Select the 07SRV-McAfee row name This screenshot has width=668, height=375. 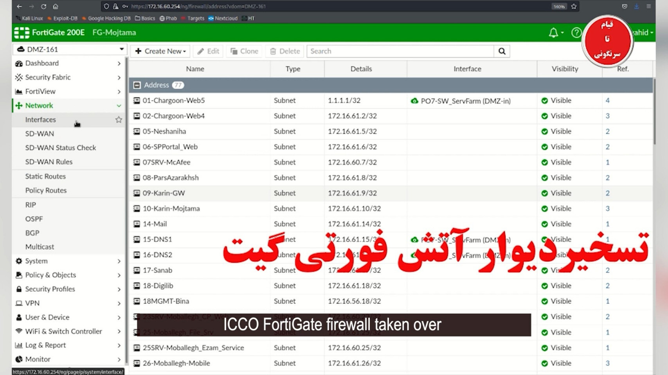tap(166, 162)
